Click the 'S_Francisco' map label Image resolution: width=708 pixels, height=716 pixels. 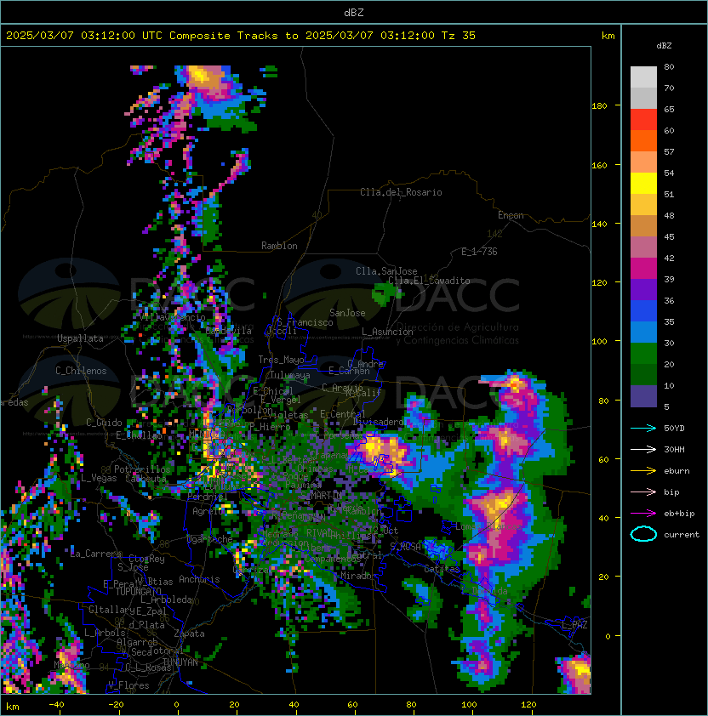click(x=305, y=322)
